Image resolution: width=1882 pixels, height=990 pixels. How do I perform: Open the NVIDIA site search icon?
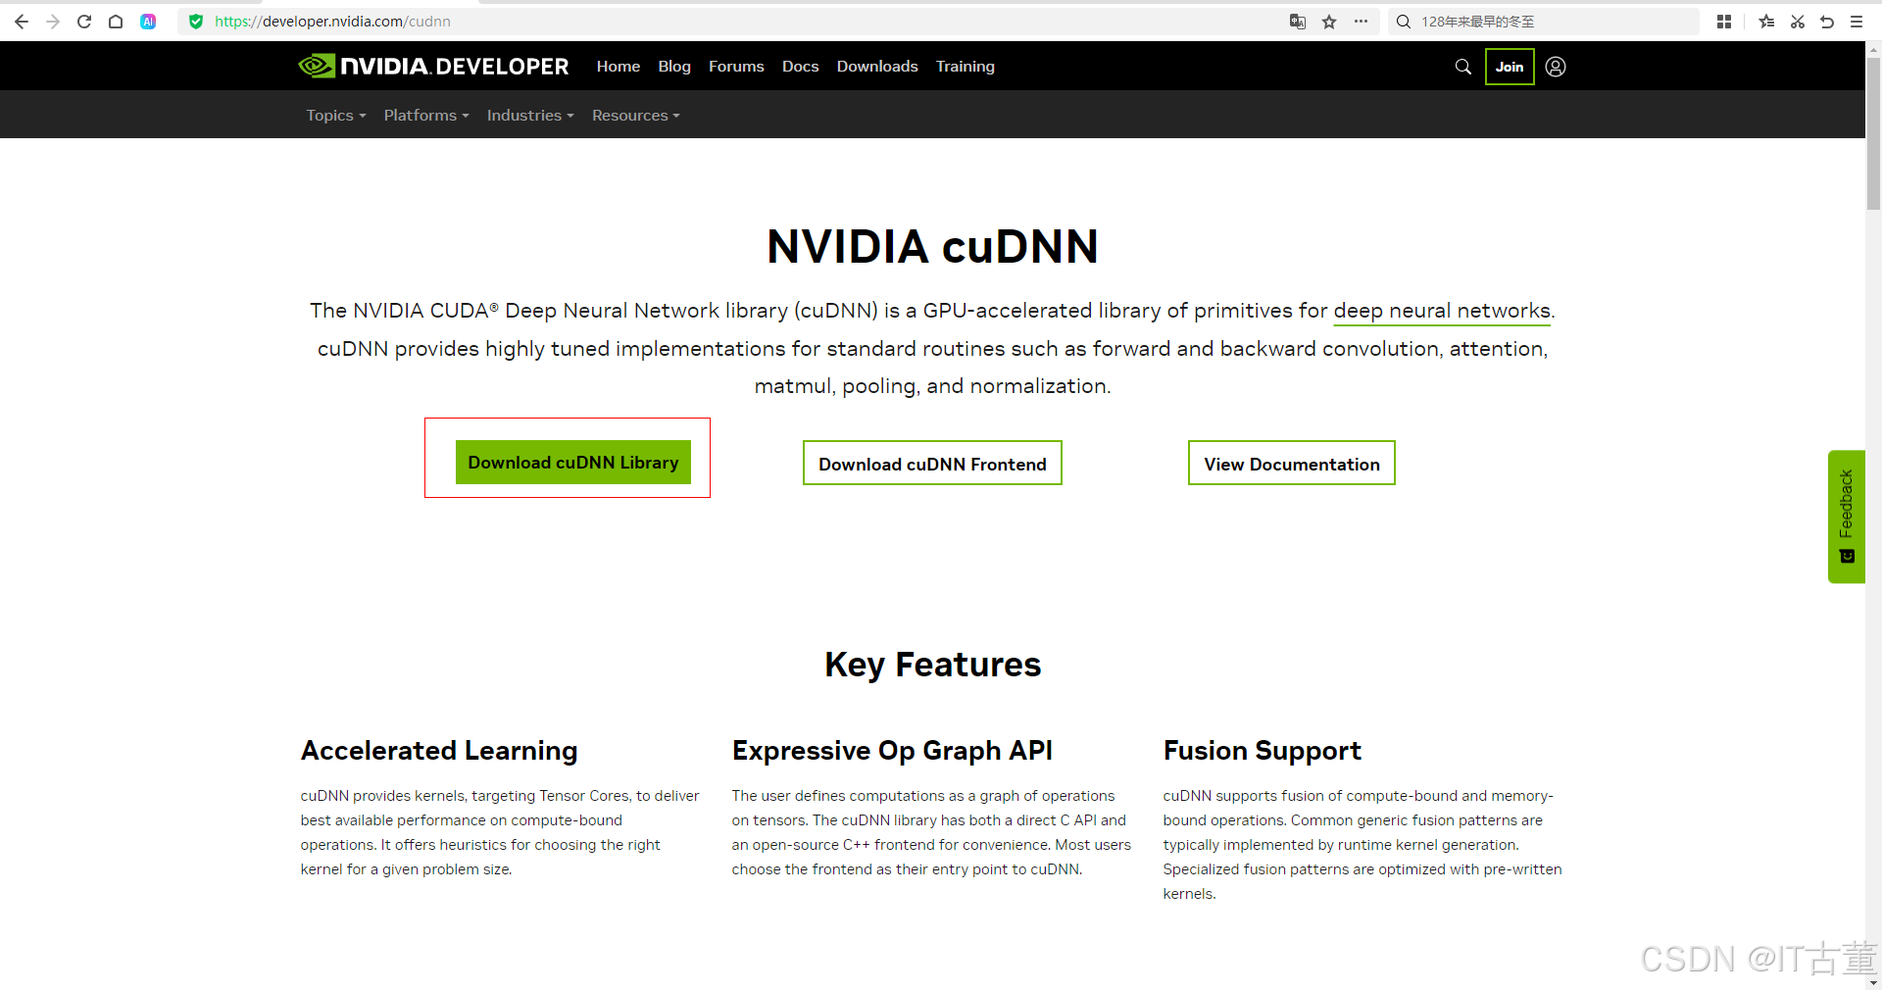[1463, 67]
